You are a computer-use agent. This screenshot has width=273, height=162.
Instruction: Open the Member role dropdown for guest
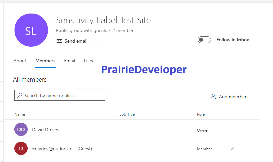click(205, 149)
